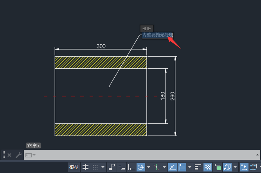Open 3D object snap dropdown arrow
This screenshot has height=173, width=261.
click(x=235, y=167)
